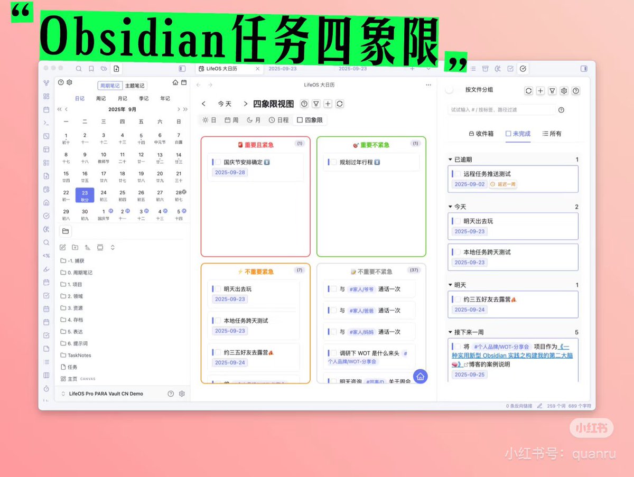This screenshot has width=634, height=477.
Task: Jump to next year with double right arrow
Action: [185, 109]
